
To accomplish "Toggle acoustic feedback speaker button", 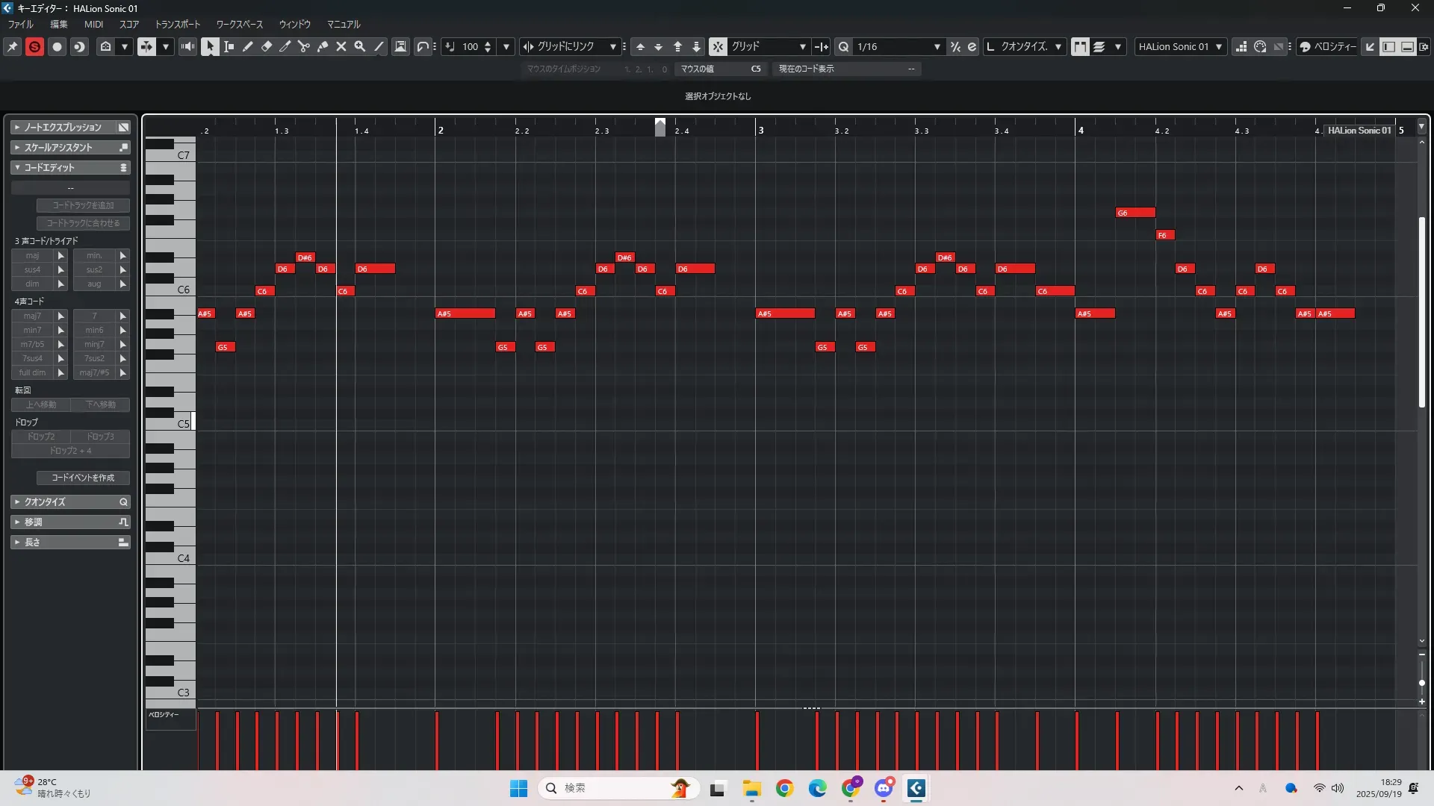I will pyautogui.click(x=187, y=46).
